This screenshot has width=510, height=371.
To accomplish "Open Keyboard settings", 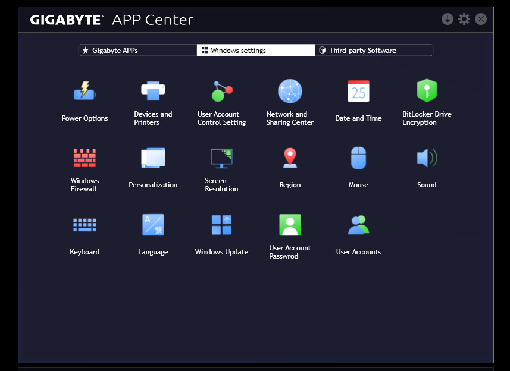I will click(85, 225).
